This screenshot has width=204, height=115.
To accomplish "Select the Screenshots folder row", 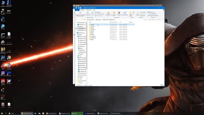I will coord(112,38).
